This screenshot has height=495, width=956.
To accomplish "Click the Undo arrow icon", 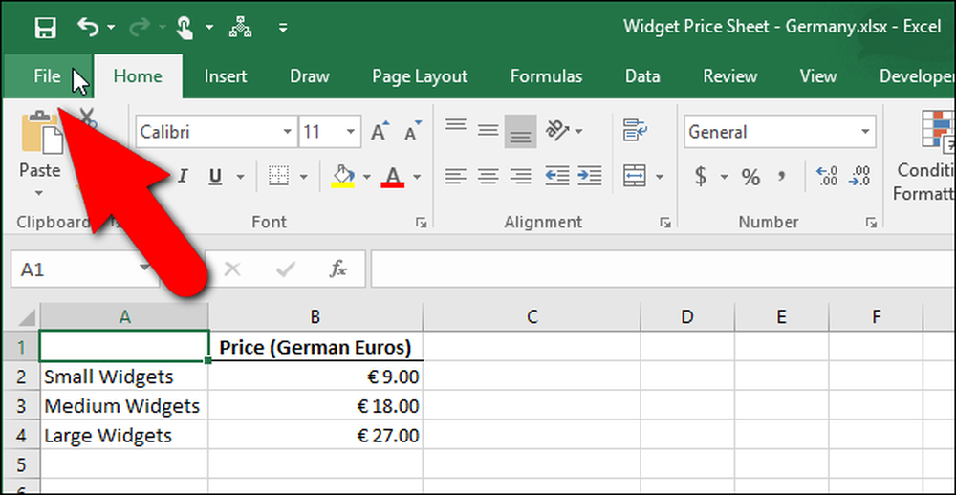I will pos(88,27).
